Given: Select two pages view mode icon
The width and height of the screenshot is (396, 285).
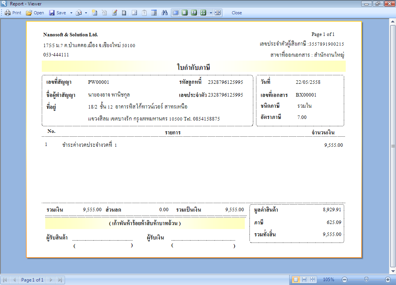Looking at the screenshot, I should pyautogui.click(x=194, y=13).
